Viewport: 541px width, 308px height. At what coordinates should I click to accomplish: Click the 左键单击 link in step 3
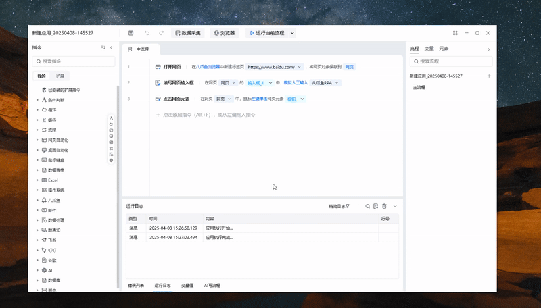tap(260, 99)
